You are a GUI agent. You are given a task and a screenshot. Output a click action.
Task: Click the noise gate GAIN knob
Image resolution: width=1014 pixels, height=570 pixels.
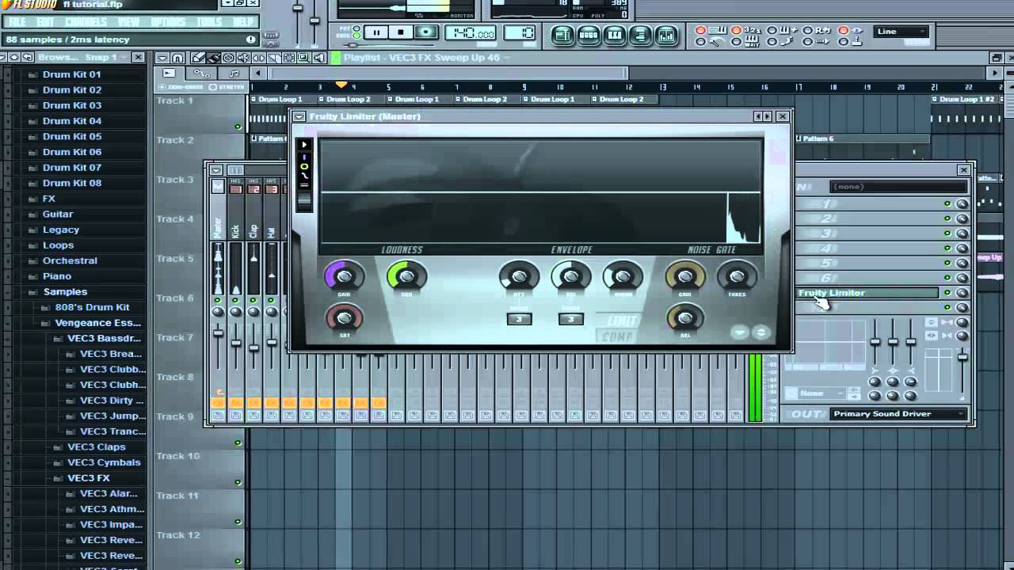tap(685, 277)
